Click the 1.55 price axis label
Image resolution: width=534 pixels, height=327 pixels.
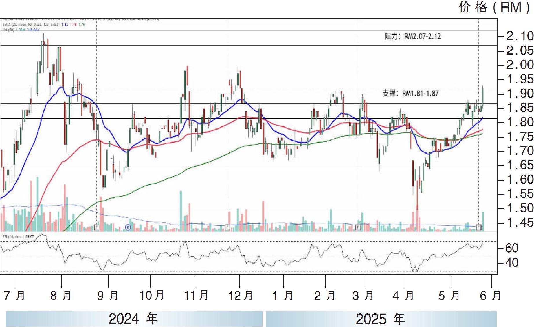(x=520, y=194)
